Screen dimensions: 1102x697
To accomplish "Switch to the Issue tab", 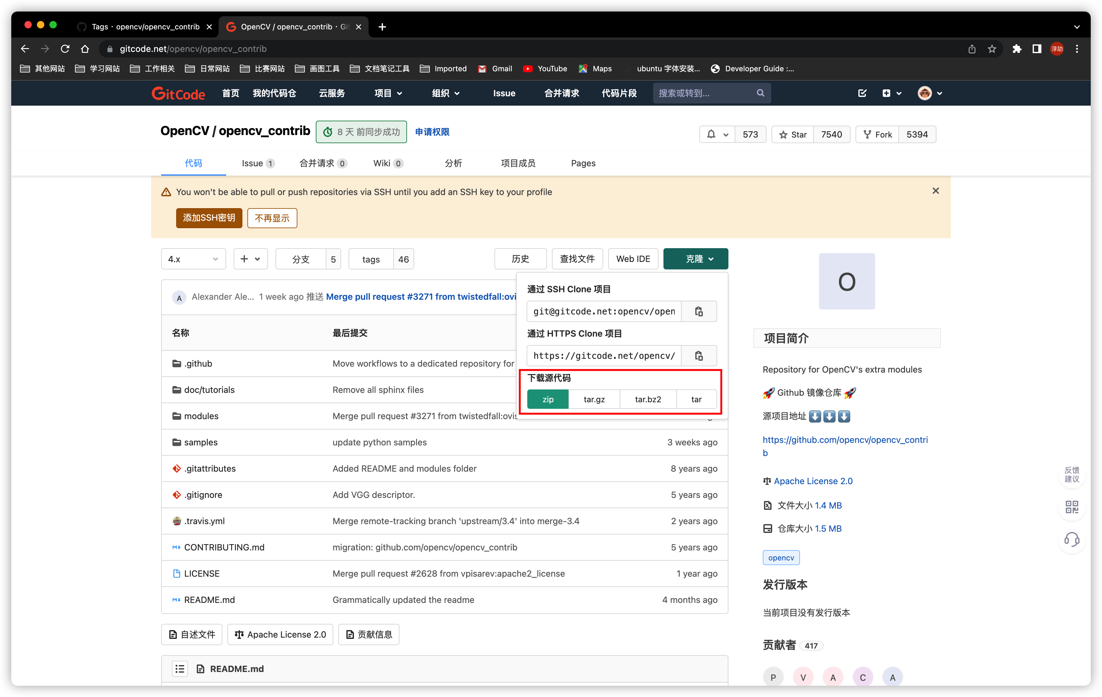I will coord(258,163).
